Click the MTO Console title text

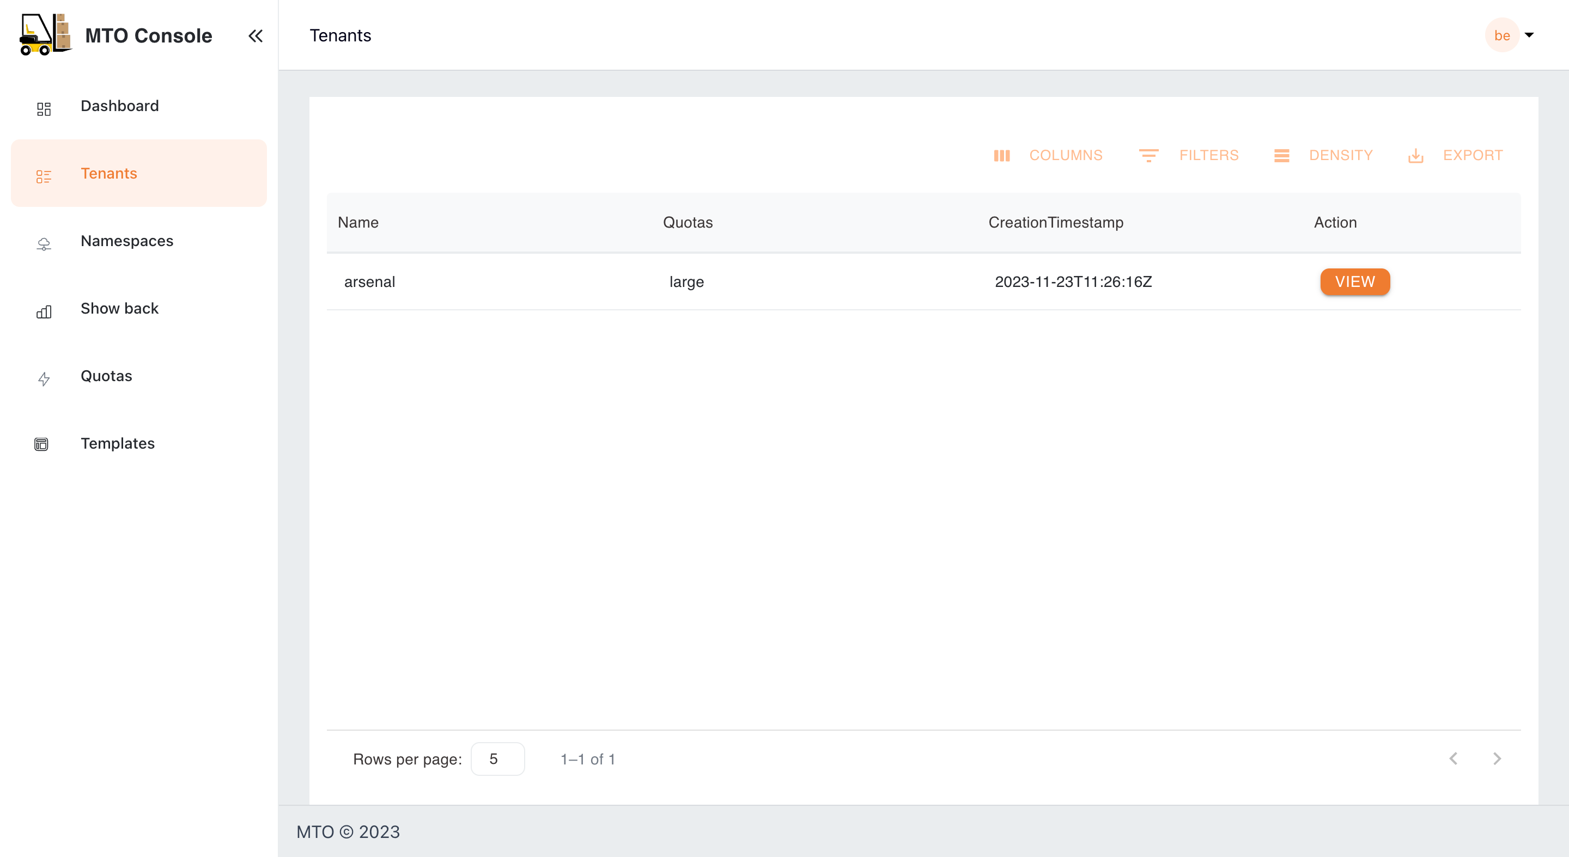(149, 36)
